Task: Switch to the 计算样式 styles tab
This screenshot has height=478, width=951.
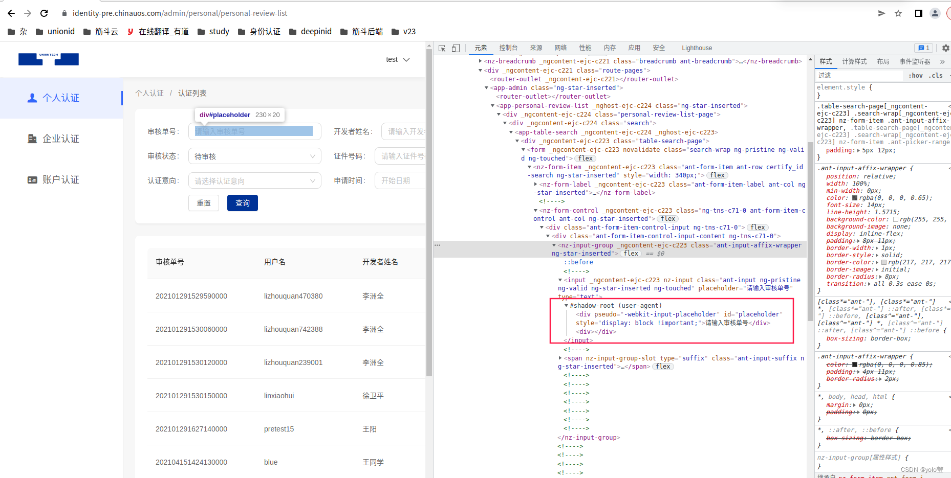Action: [854, 61]
